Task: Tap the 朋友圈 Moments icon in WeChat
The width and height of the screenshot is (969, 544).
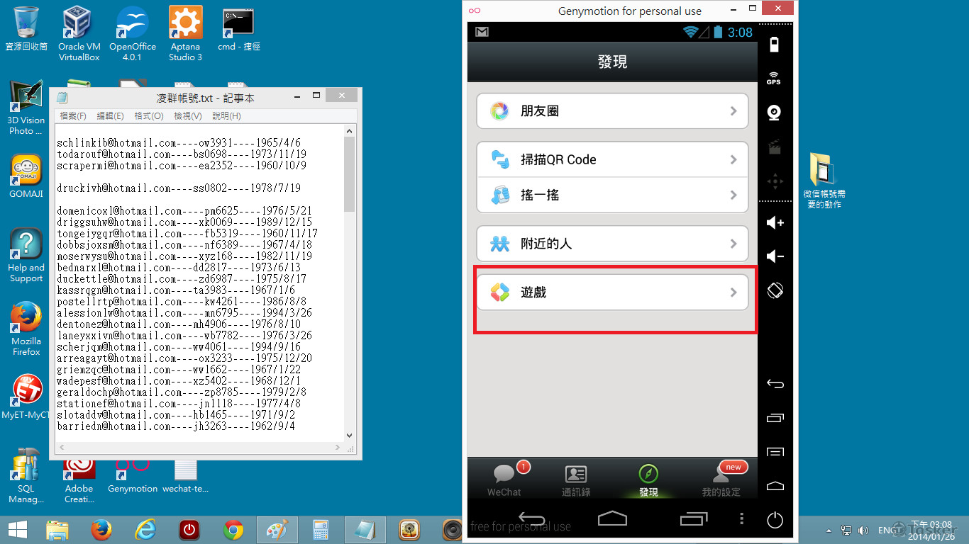Action: [501, 110]
